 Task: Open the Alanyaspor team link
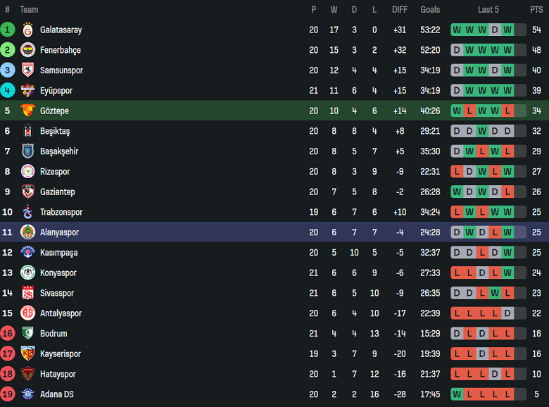click(59, 232)
